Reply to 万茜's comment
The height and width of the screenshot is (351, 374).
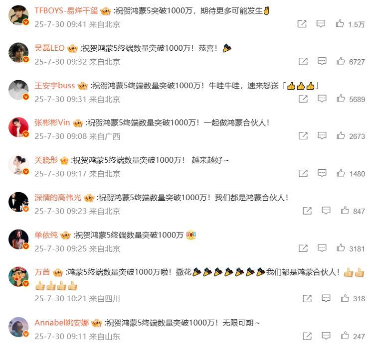pos(326,298)
